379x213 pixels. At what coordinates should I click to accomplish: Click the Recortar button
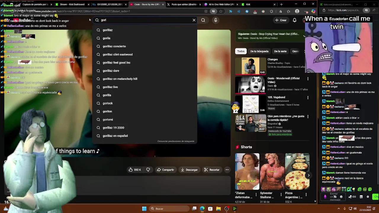pyautogui.click(x=212, y=170)
